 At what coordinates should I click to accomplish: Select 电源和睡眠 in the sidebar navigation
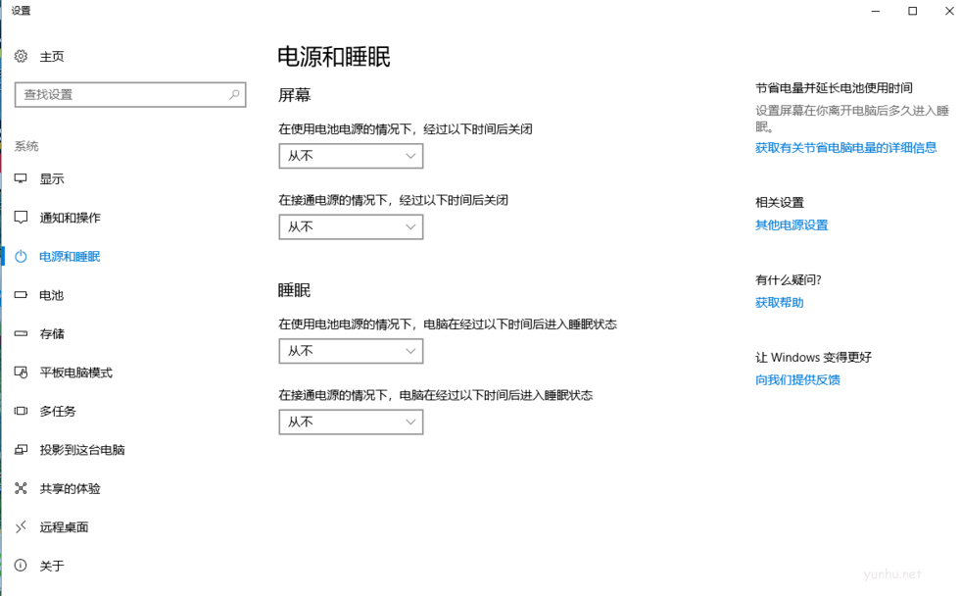pyautogui.click(x=69, y=256)
